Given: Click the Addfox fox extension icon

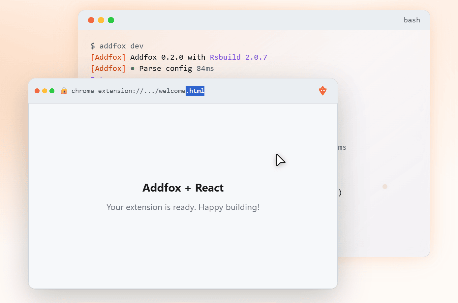Looking at the screenshot, I should (x=322, y=91).
